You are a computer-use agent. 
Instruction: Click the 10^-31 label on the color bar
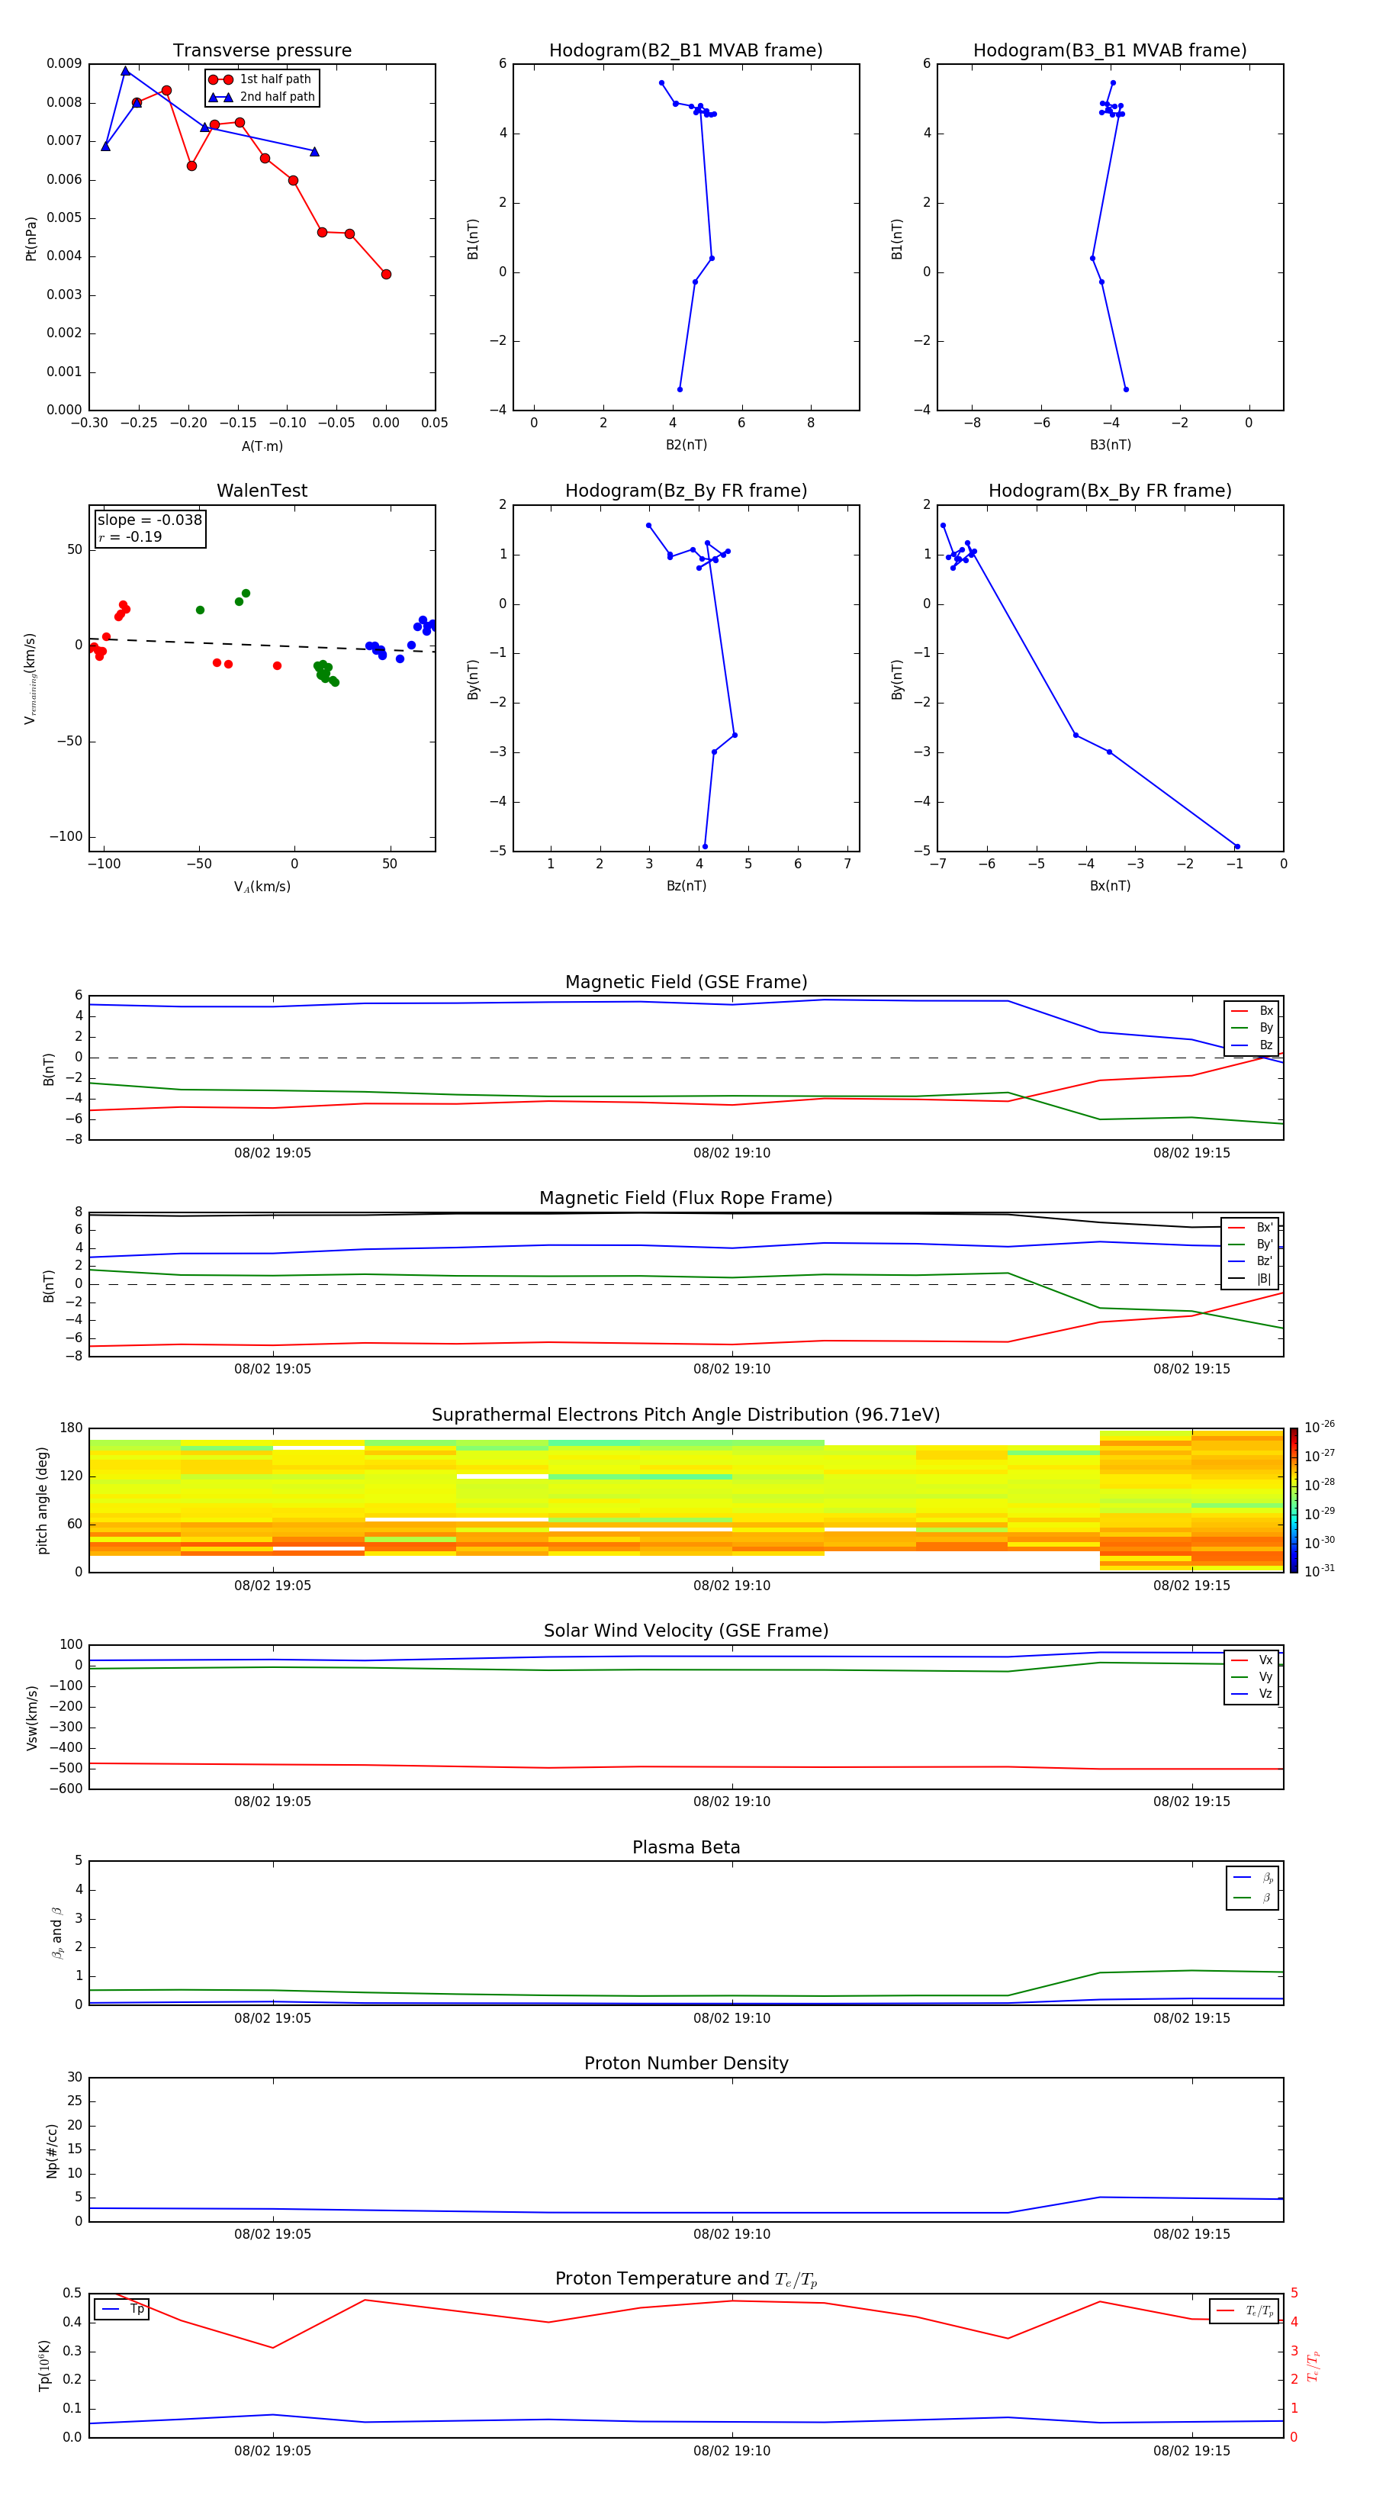tap(1320, 1572)
